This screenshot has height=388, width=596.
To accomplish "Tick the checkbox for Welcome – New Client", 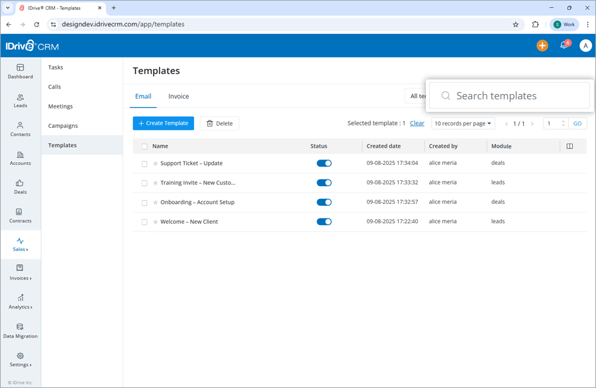I will 144,221.
